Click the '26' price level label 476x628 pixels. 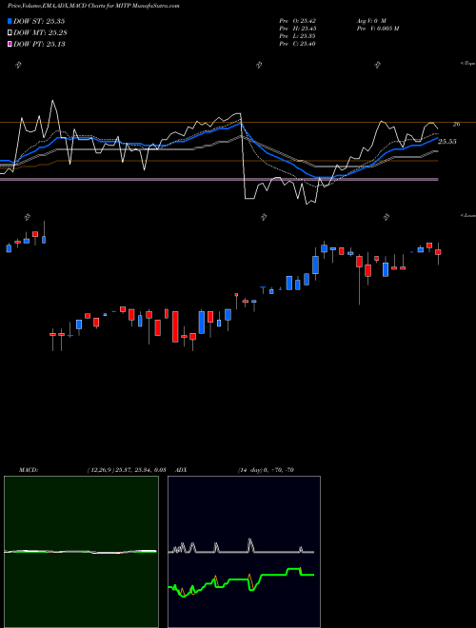456,125
